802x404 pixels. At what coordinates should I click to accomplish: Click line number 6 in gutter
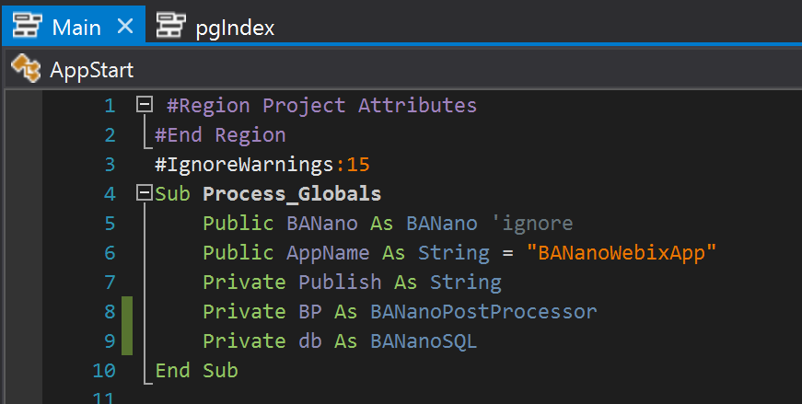point(110,253)
